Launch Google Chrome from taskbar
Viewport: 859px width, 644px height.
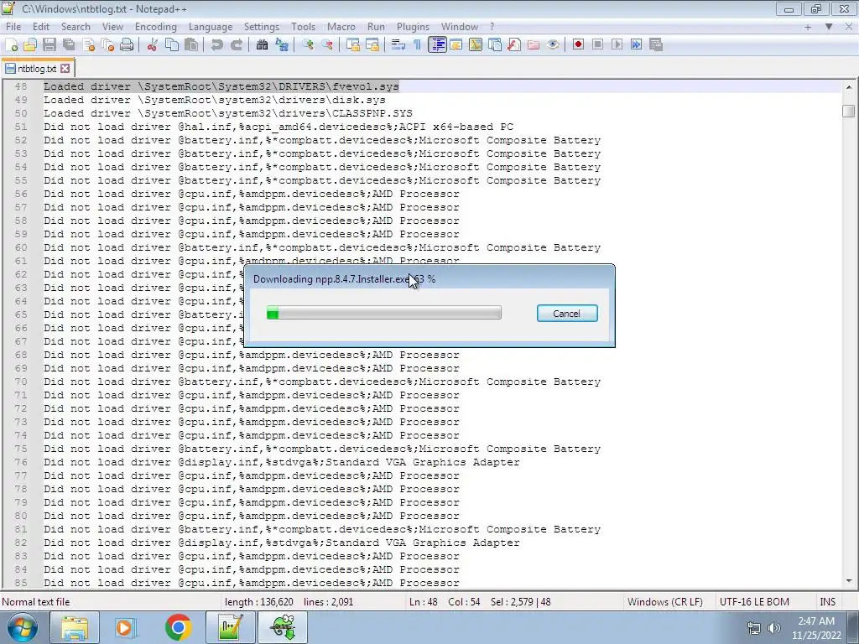coord(178,627)
